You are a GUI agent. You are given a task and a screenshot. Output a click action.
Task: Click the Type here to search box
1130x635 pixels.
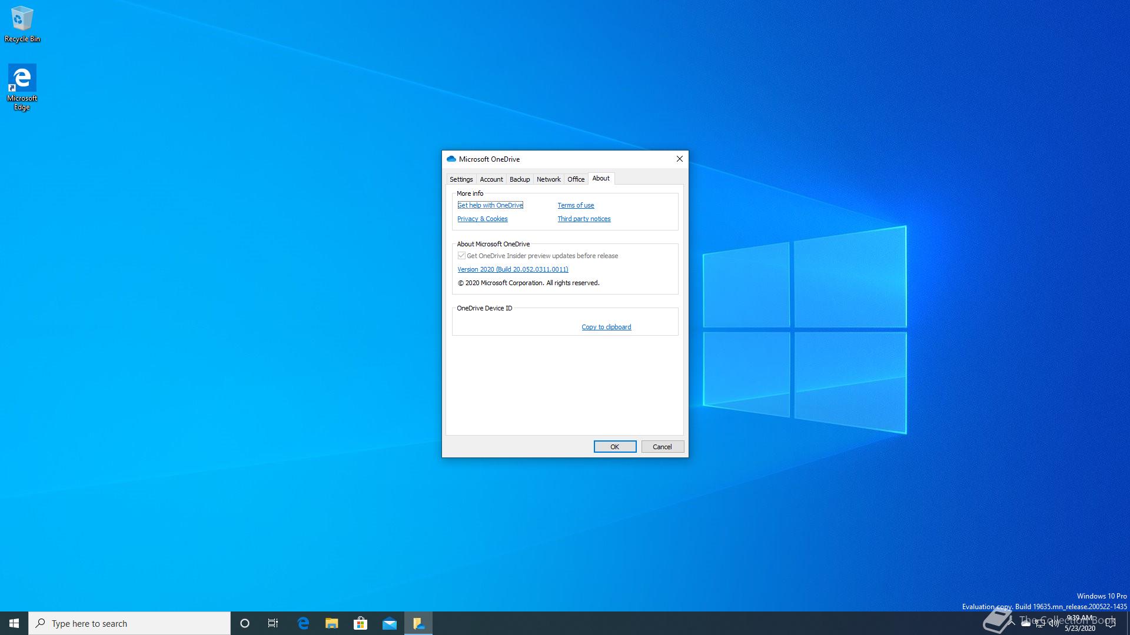[x=129, y=623]
